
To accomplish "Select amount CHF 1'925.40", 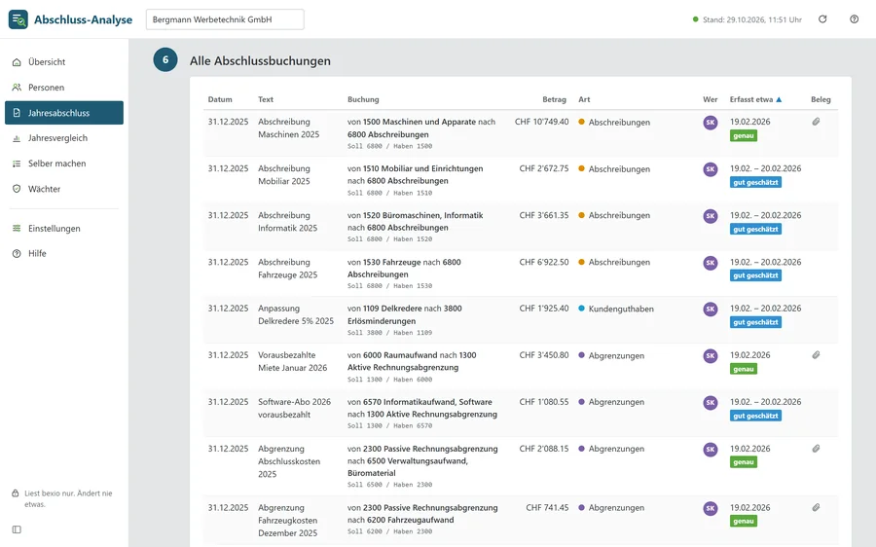I will coord(543,309).
